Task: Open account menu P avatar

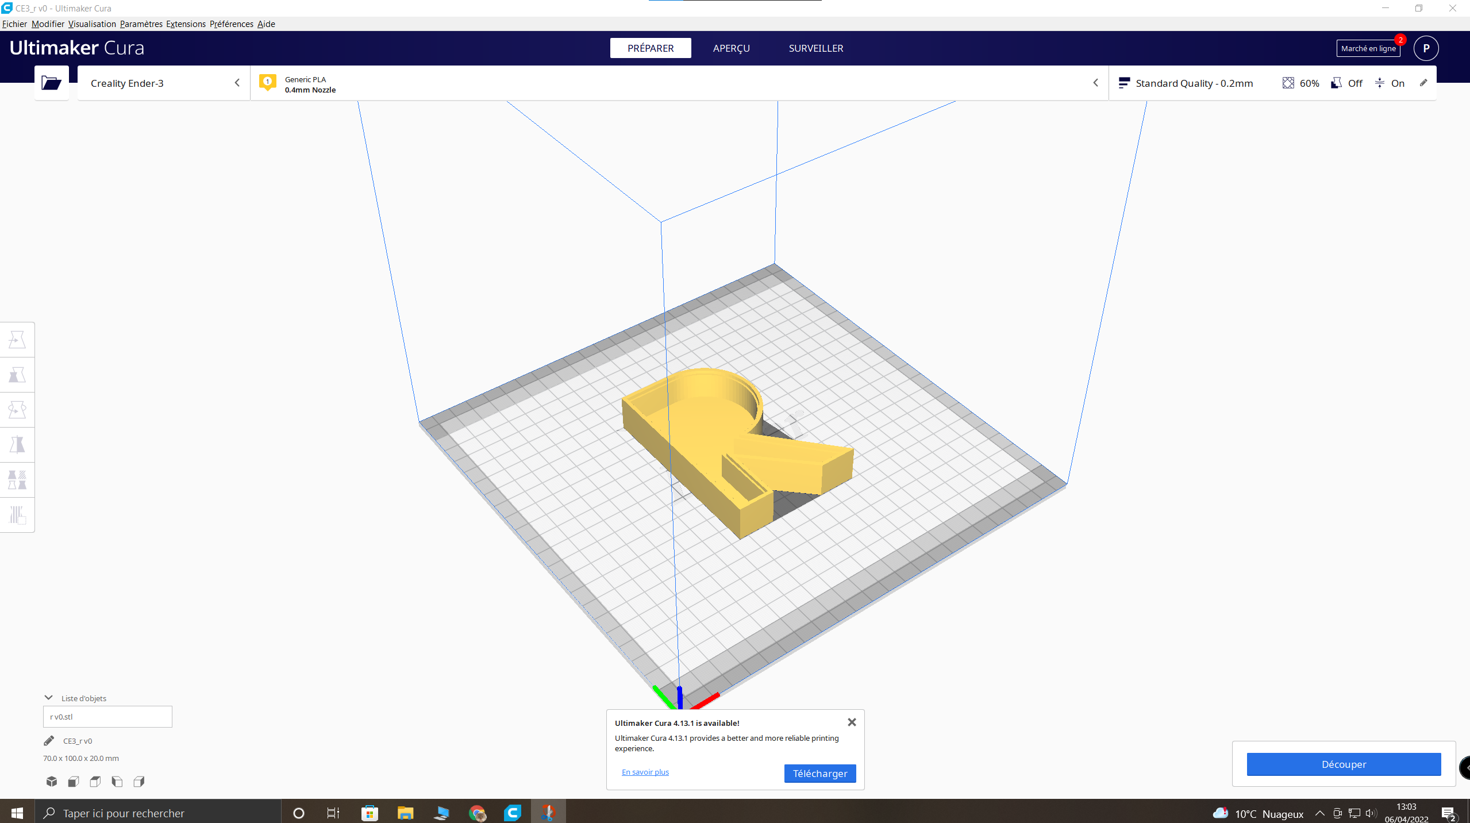Action: [1426, 48]
